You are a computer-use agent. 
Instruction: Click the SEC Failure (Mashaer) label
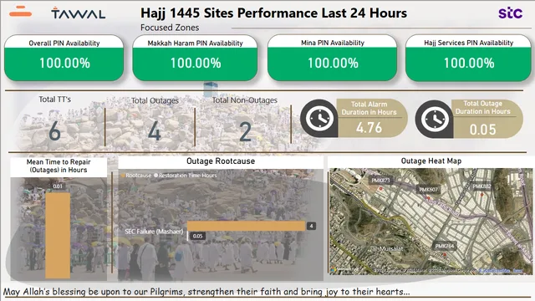point(154,232)
